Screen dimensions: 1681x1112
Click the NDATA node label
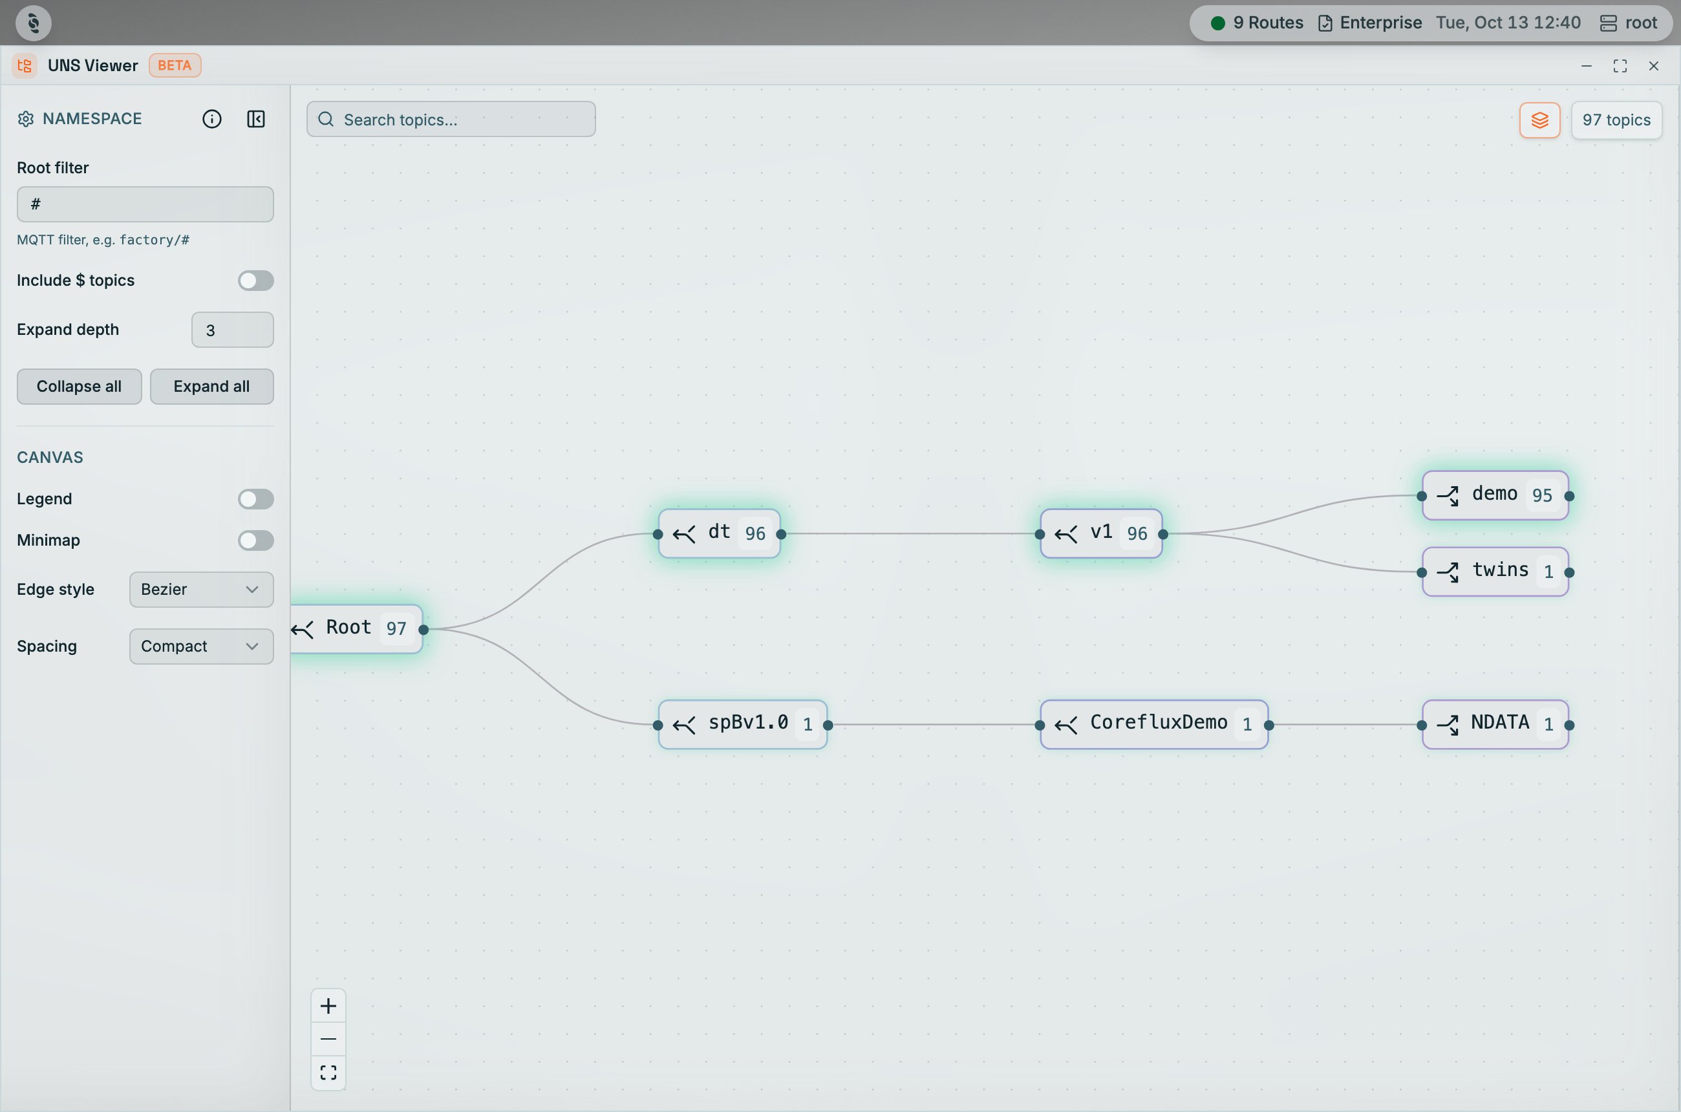pos(1499,723)
